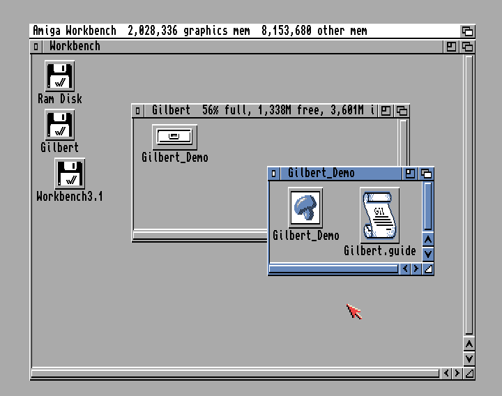
Task: Close the Gilbert window with its close gadget
Action: [x=137, y=111]
